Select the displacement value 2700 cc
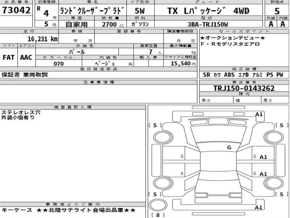This screenshot has width=290, height=218. (113, 24)
